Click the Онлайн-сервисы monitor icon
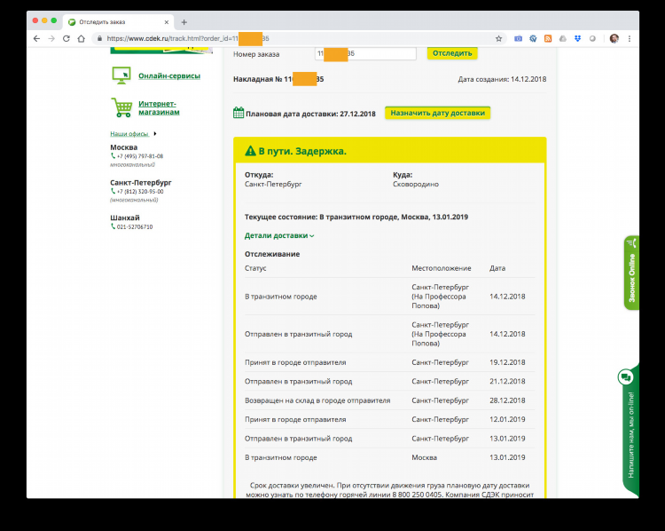Viewport: 665px width, 531px height. (x=121, y=75)
